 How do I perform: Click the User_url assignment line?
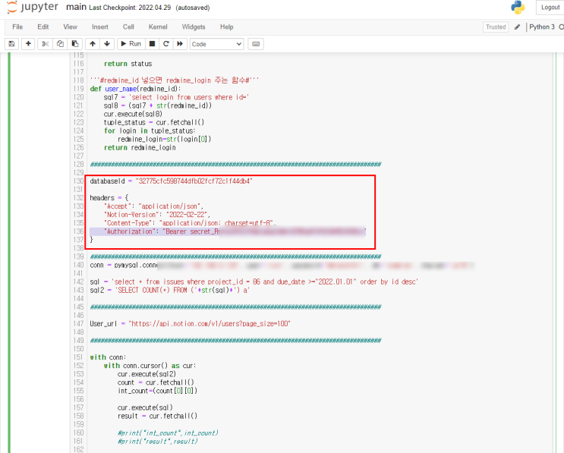tap(190, 323)
